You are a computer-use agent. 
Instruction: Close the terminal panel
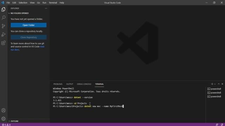tap(222, 84)
